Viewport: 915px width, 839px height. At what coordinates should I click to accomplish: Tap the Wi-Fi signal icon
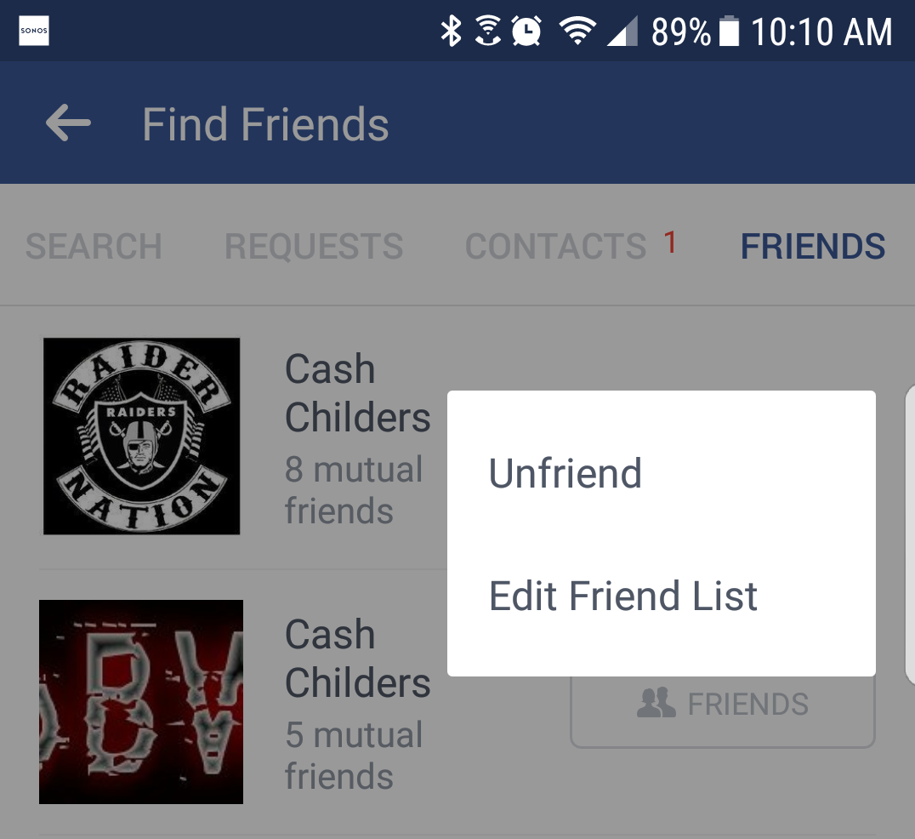tap(577, 30)
